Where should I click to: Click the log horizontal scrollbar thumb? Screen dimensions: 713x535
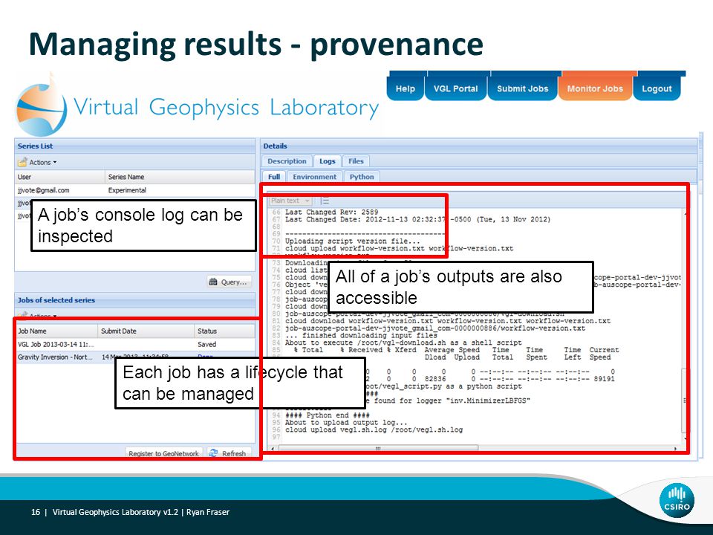coord(378,449)
